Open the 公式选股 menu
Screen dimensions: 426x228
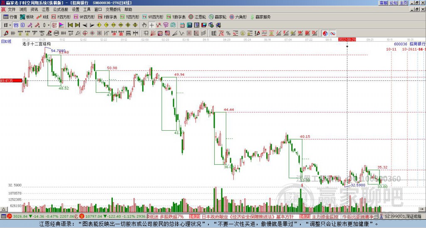[61, 10]
